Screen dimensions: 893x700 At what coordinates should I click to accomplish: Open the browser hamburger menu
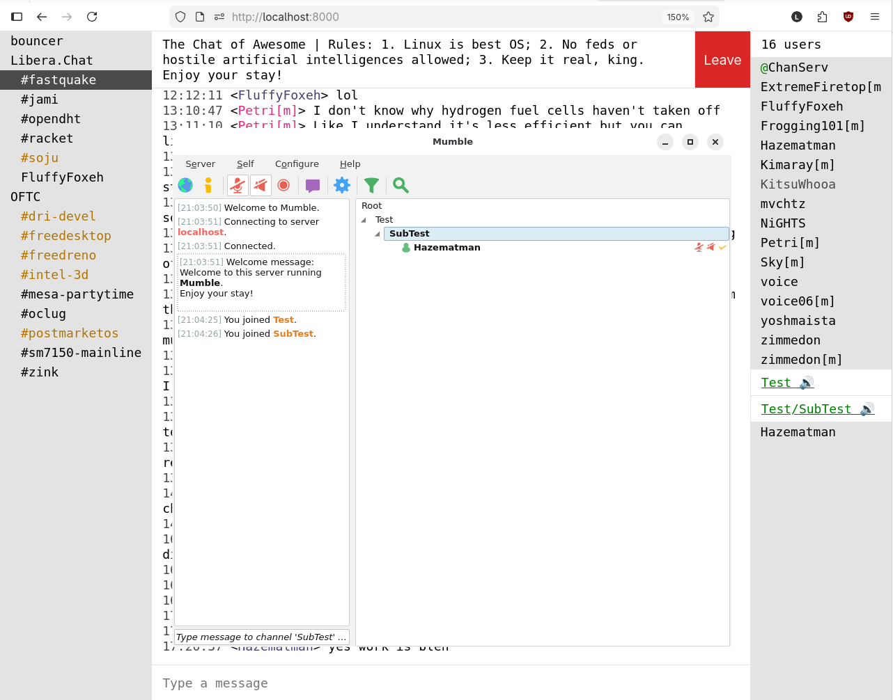tap(875, 17)
